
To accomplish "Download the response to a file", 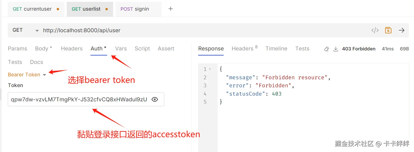I will point(336,49).
